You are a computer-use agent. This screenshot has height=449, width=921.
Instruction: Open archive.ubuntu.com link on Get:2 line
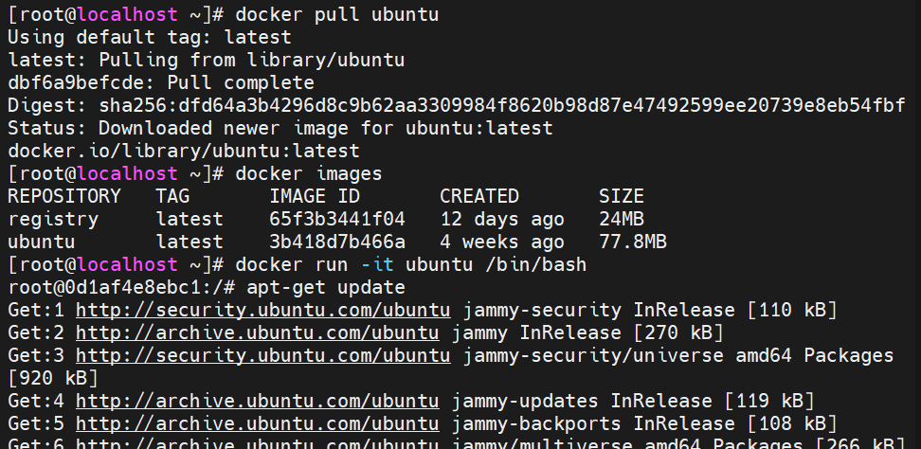tap(258, 332)
